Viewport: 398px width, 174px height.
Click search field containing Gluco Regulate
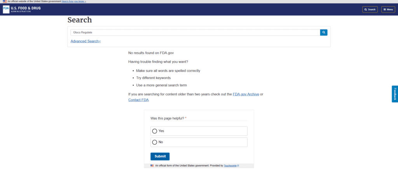195,33
